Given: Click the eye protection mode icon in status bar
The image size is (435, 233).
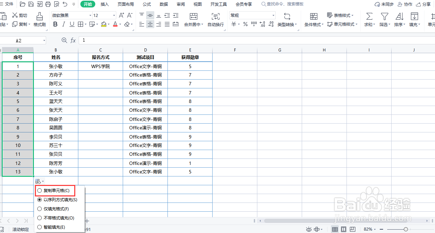Looking at the screenshot, I should point(309,229).
